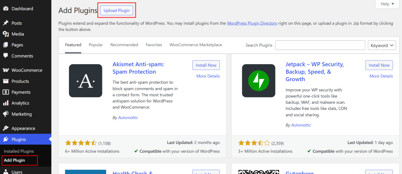Focus the Search Plugins input field
The image size is (402, 174).
(x=320, y=45)
